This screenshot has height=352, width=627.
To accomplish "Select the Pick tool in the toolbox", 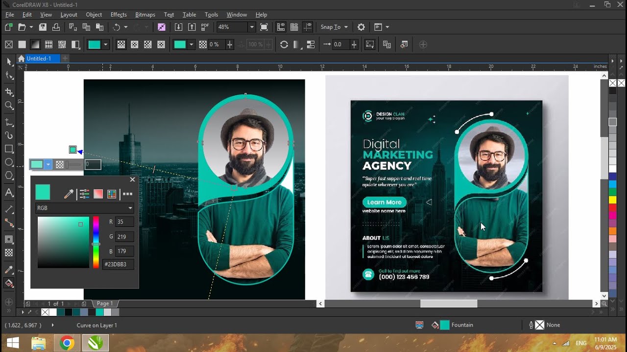I will coord(9,62).
